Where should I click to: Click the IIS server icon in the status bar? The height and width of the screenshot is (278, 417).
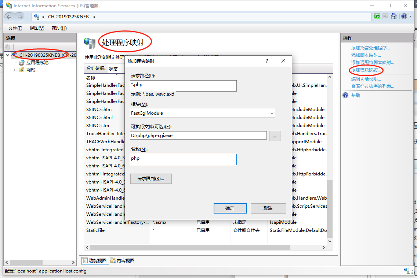[x=407, y=271]
